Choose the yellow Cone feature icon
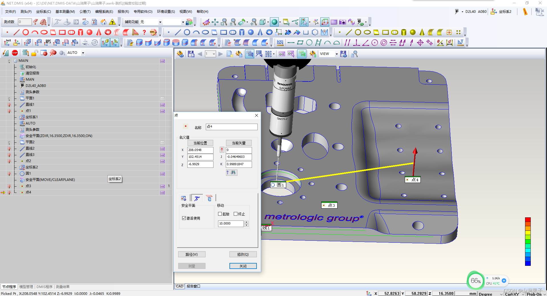This screenshot has width=547, height=296. pos(422,32)
